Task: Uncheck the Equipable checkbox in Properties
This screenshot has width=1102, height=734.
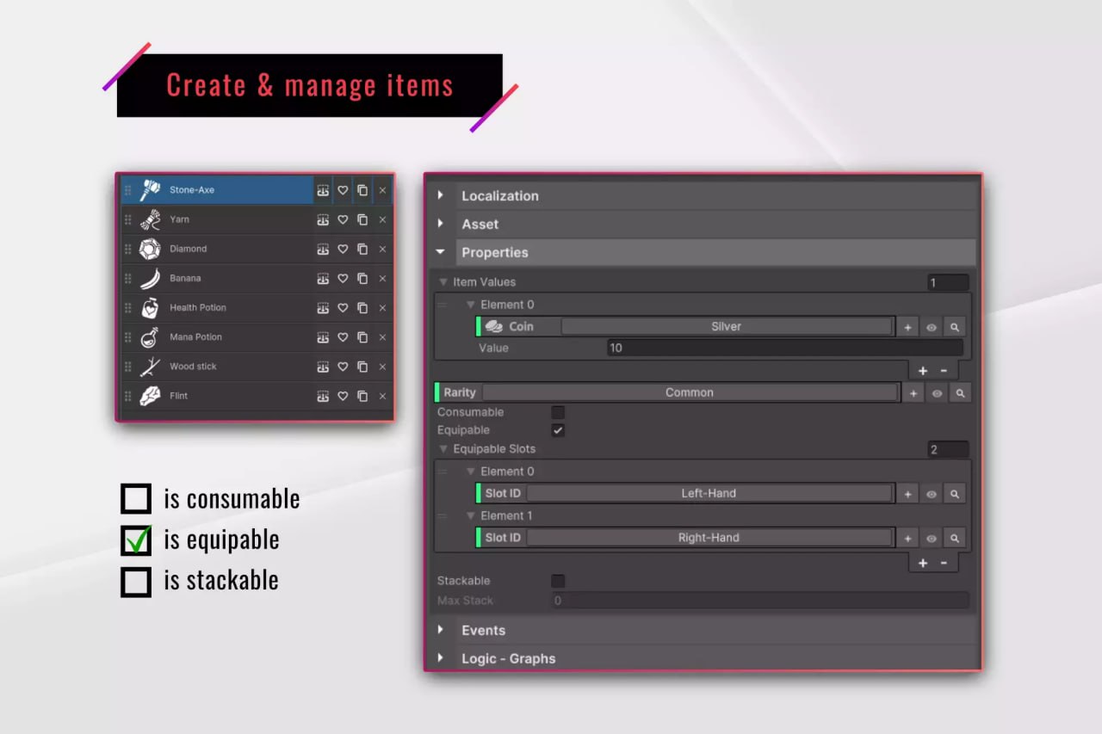Action: point(558,430)
